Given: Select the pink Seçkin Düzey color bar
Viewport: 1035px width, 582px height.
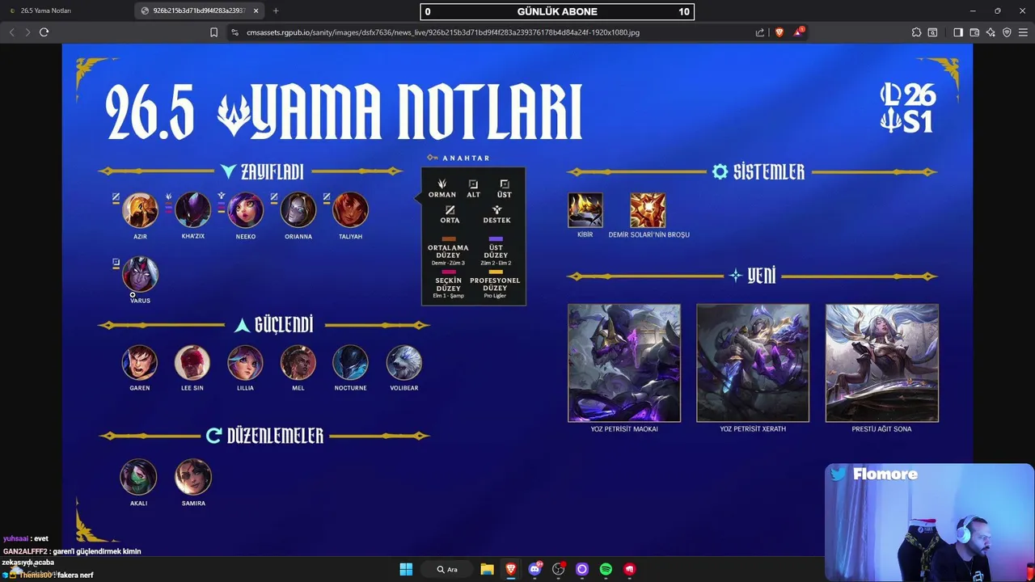Looking at the screenshot, I should pos(449,272).
